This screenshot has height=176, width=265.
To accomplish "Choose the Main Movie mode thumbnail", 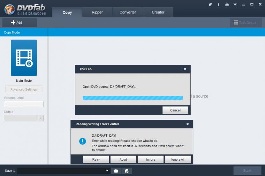I will (x=24, y=58).
